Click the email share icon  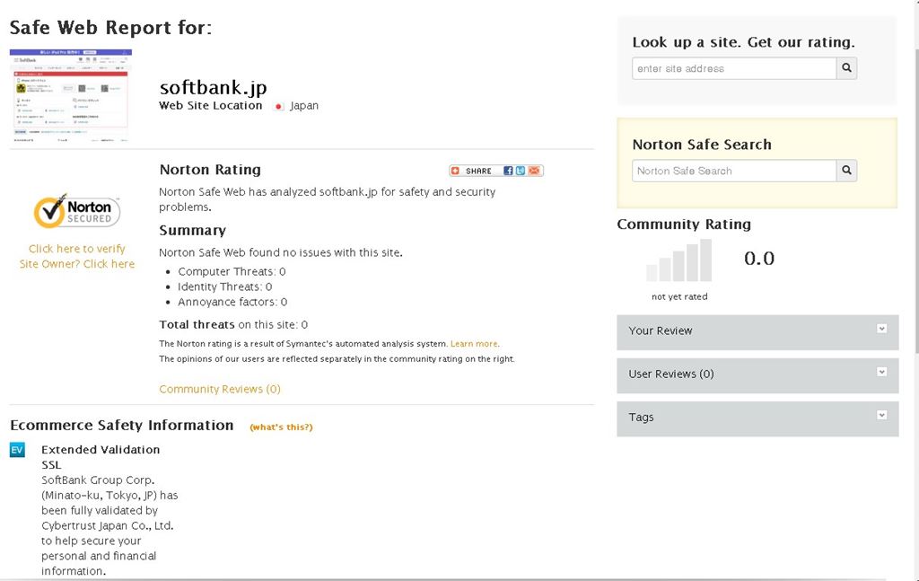534,171
